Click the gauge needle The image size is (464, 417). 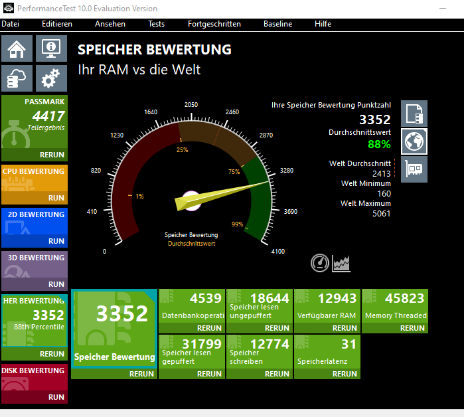tap(221, 196)
